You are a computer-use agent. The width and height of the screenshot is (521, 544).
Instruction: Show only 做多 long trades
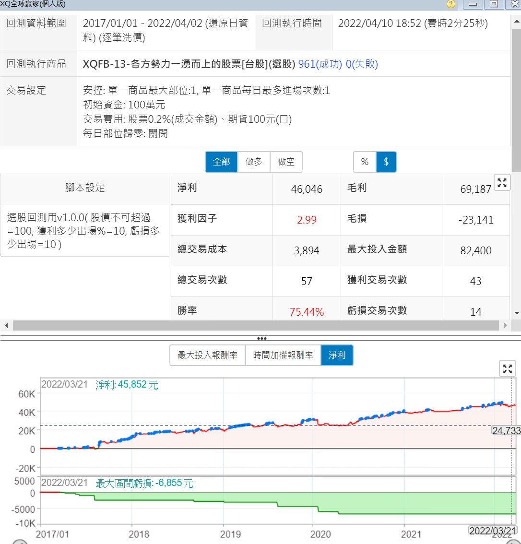(254, 162)
